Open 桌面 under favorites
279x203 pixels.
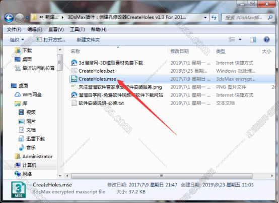[x=27, y=59]
